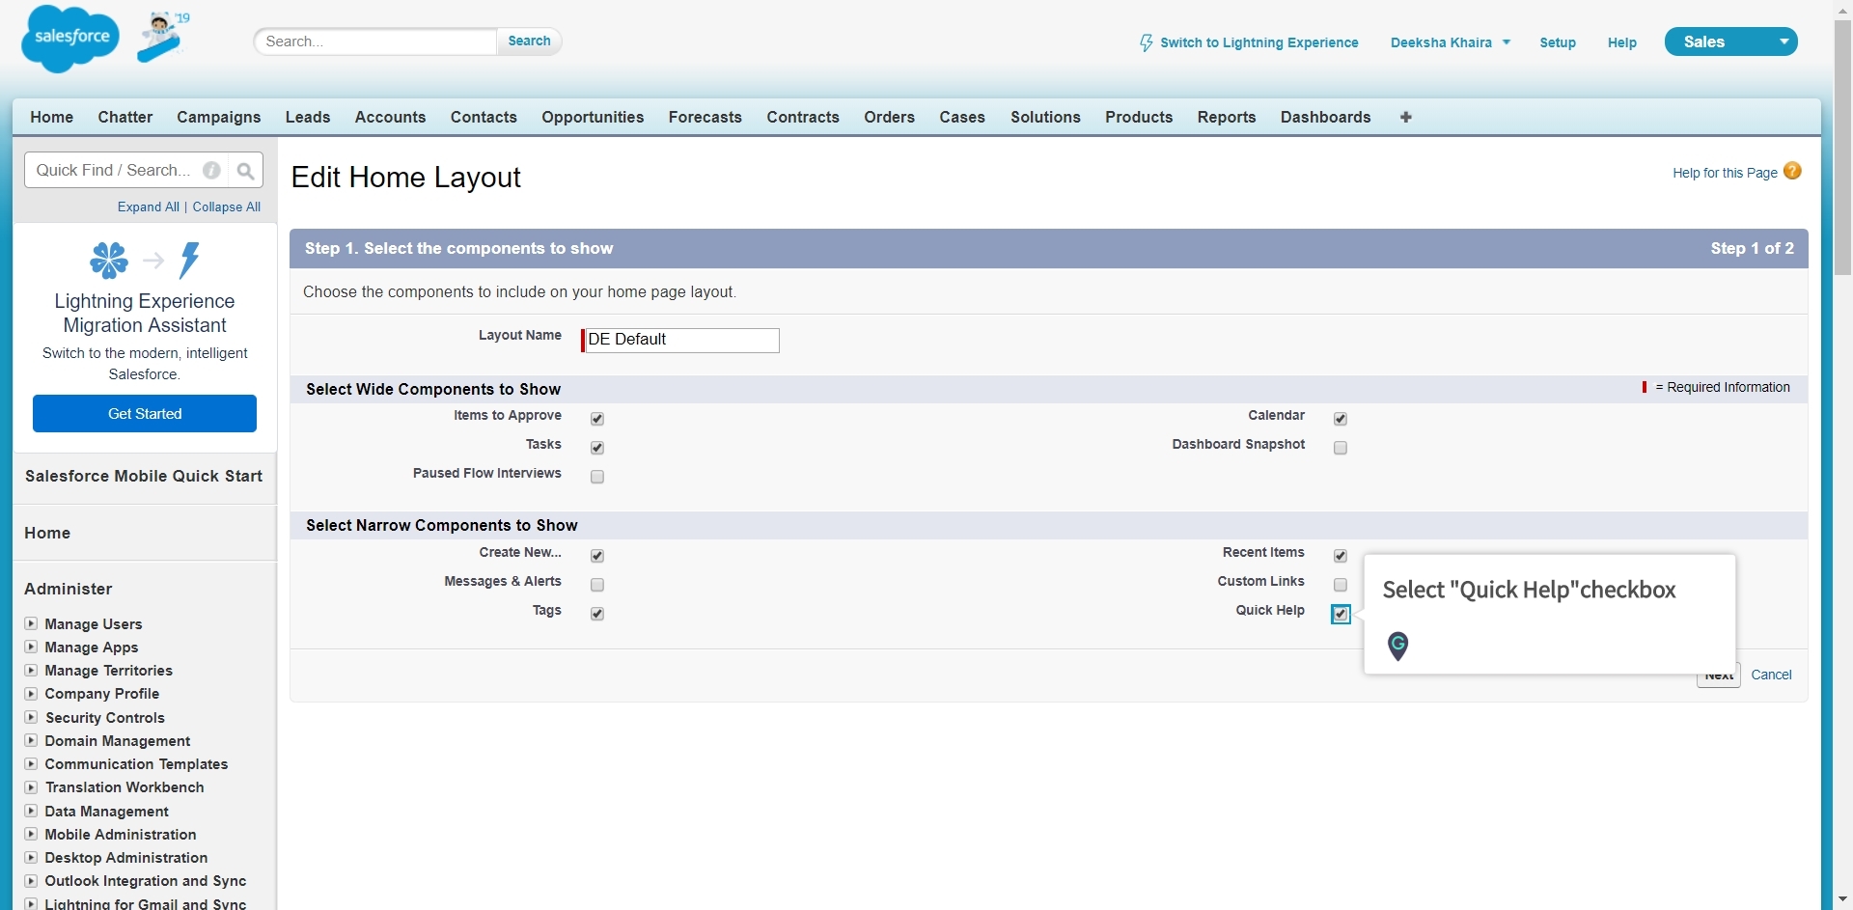Click the Quick Find info icon

pyautogui.click(x=211, y=171)
